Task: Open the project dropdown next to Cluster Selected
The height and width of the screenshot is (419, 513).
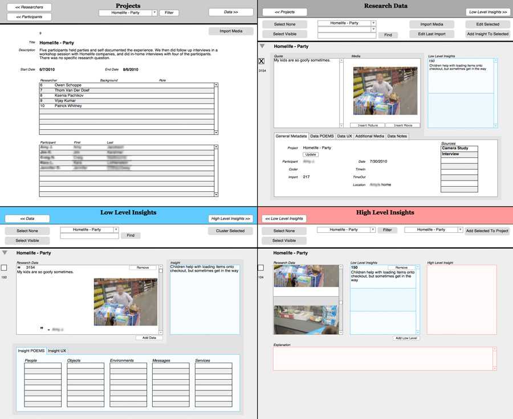Action: (x=116, y=230)
